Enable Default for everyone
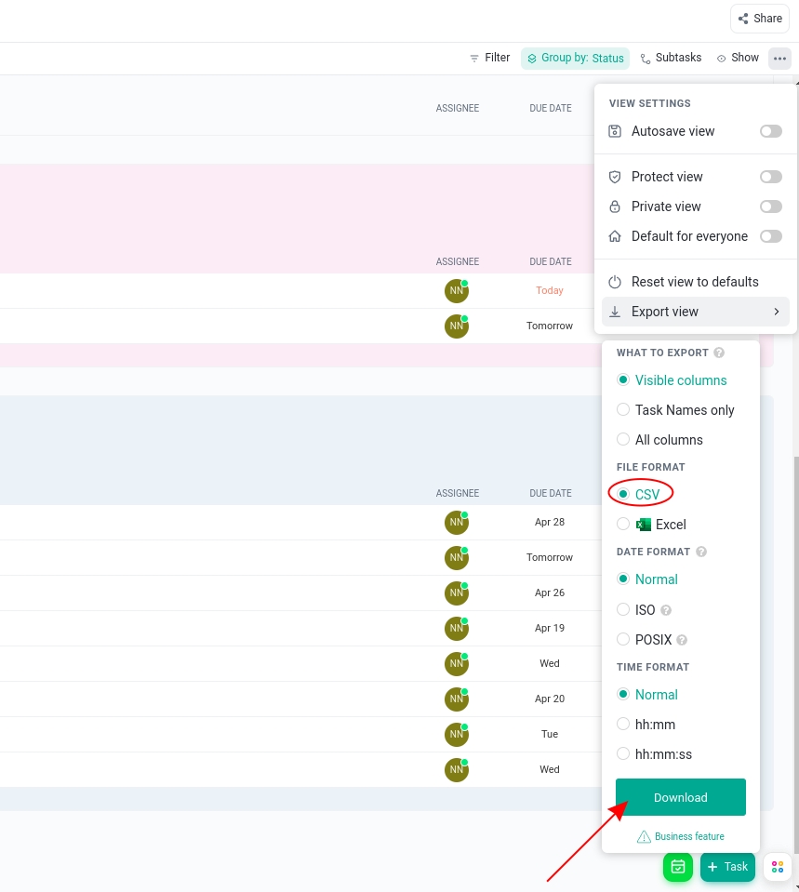Image resolution: width=799 pixels, height=892 pixels. tap(771, 236)
